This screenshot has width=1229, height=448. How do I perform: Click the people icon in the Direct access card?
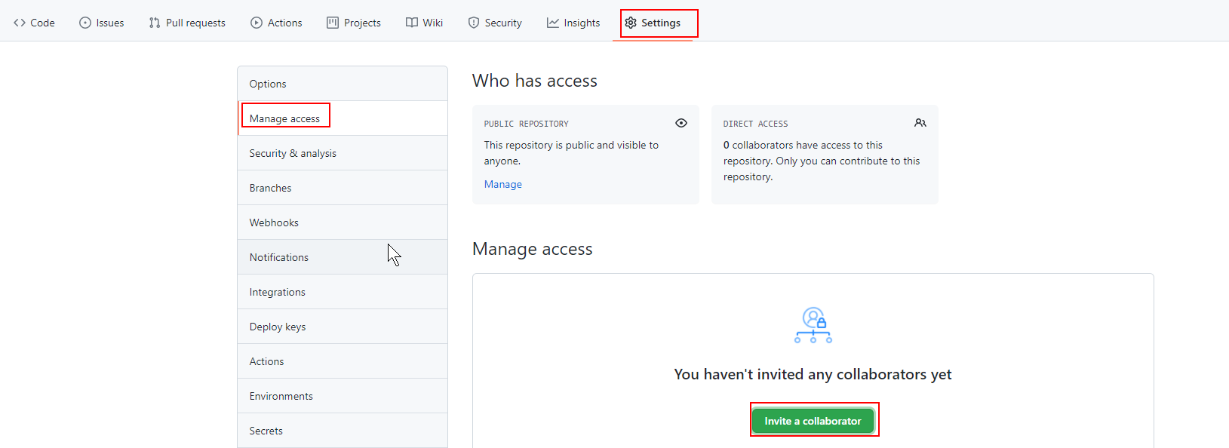tap(920, 123)
